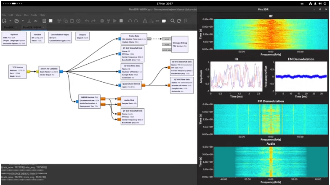Close current flow graph using X toolbar icon
Screen dimensions: 330x185
(35, 21)
